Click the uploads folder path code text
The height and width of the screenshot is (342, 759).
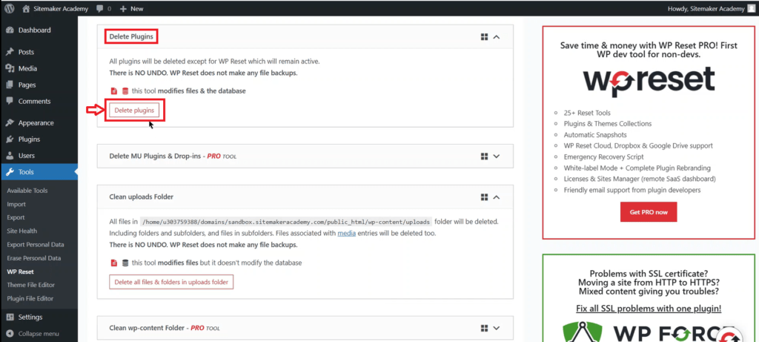(x=285, y=222)
